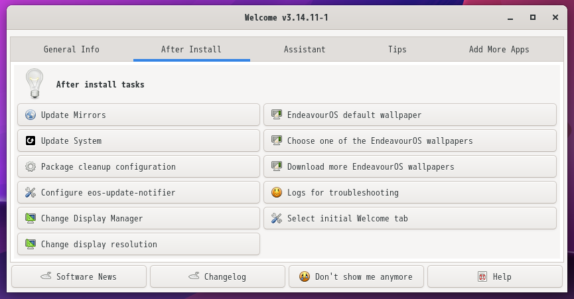The height and width of the screenshot is (299, 574).
Task: Click the lifebuoy Help icon
Action: pyautogui.click(x=482, y=276)
